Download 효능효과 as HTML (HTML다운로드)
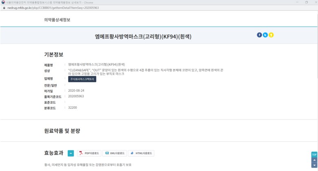The height and width of the screenshot is (171, 318). pyautogui.click(x=141, y=153)
